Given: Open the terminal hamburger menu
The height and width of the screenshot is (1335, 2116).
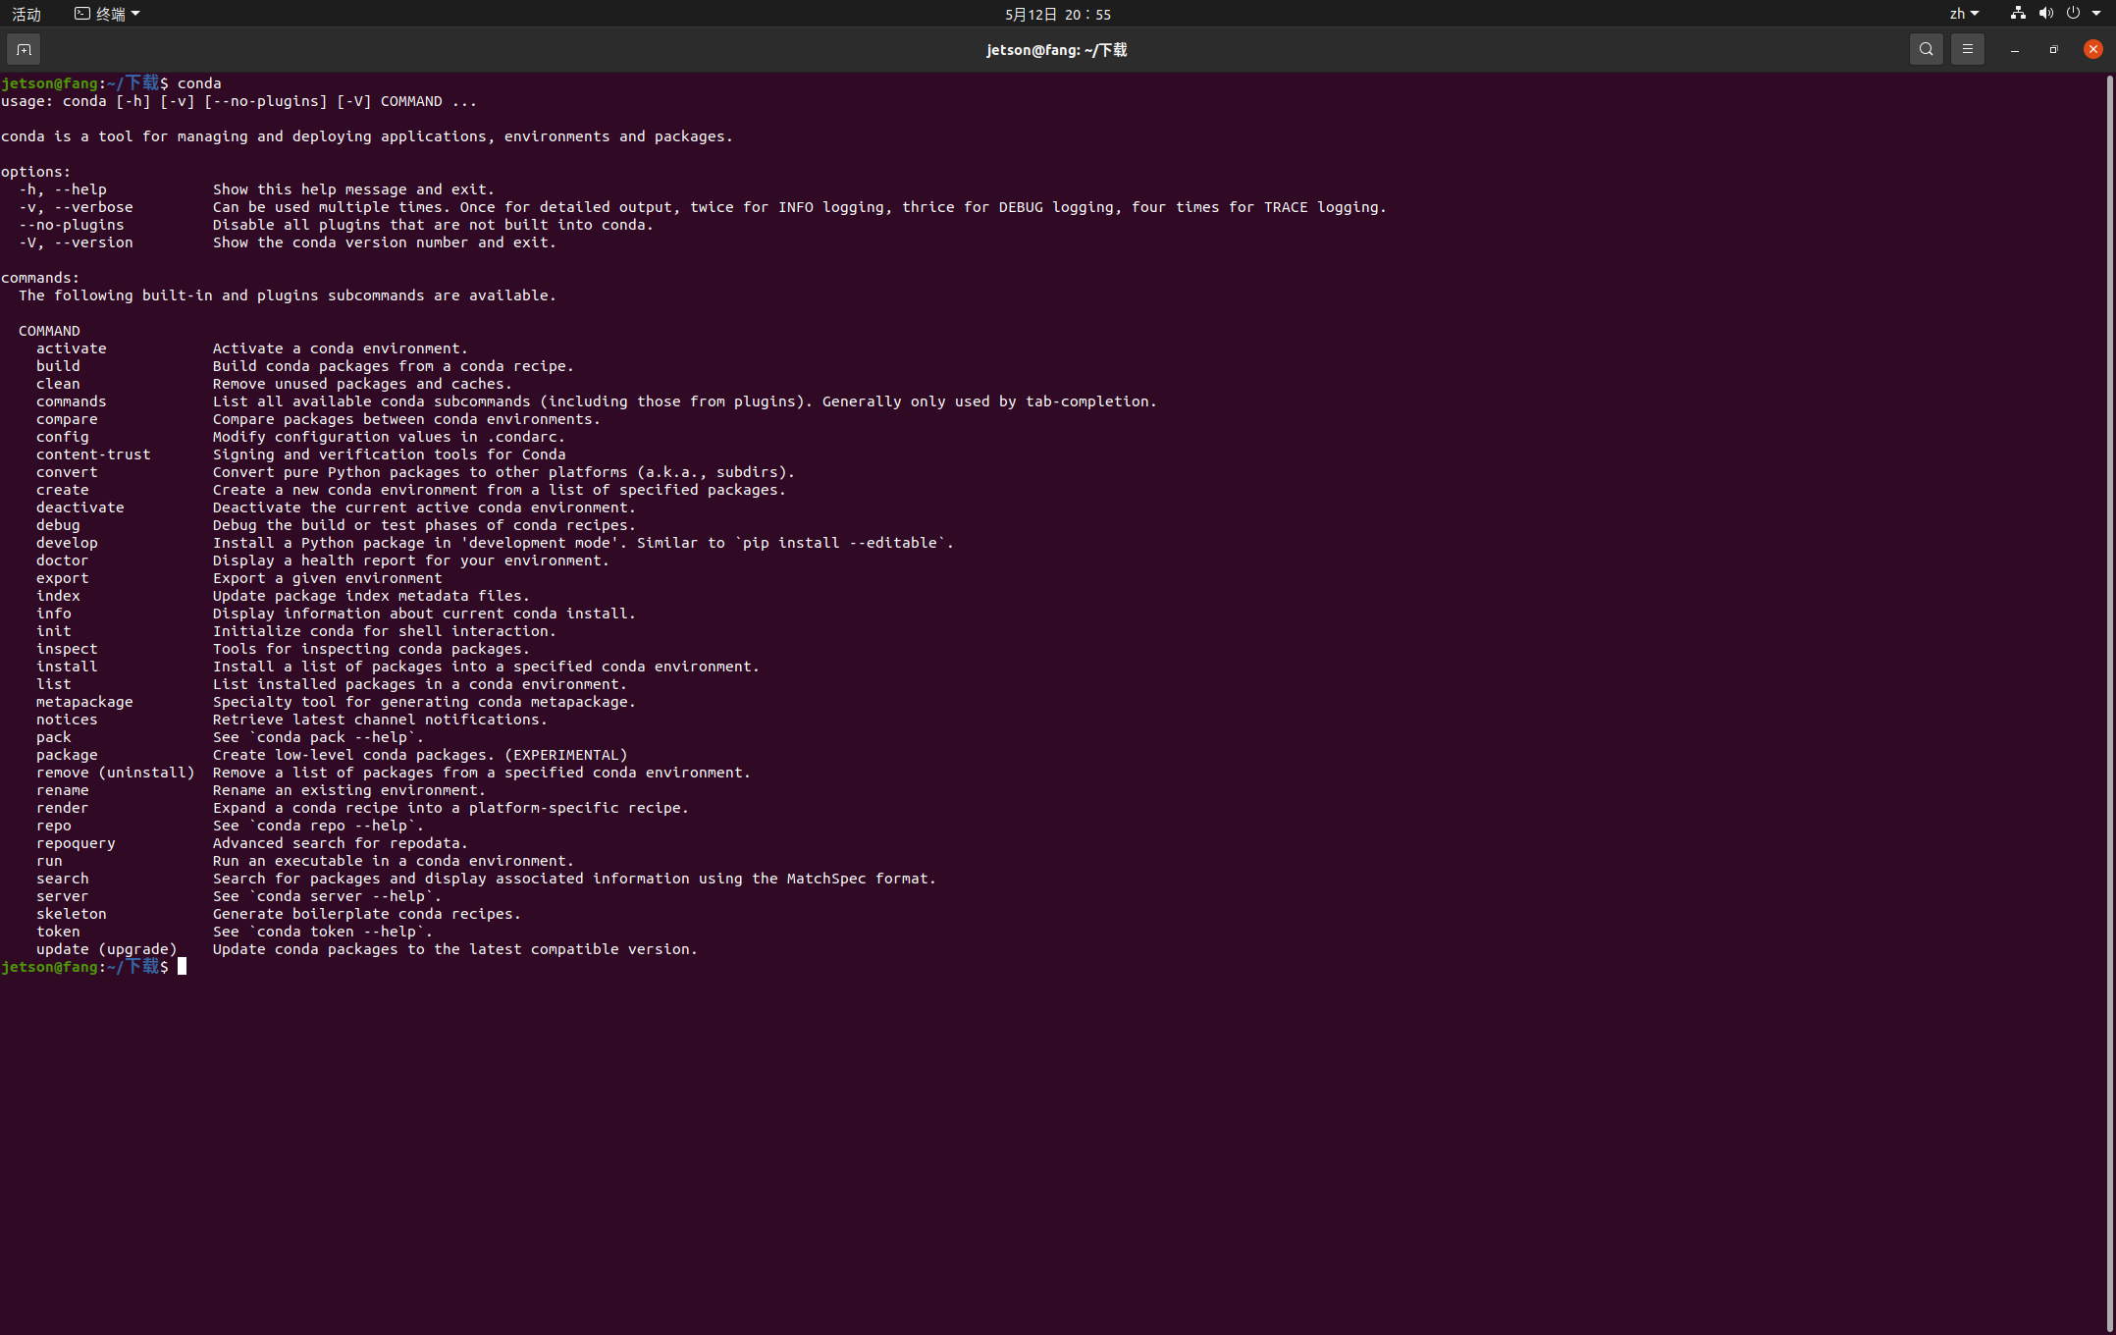Looking at the screenshot, I should [1967, 49].
